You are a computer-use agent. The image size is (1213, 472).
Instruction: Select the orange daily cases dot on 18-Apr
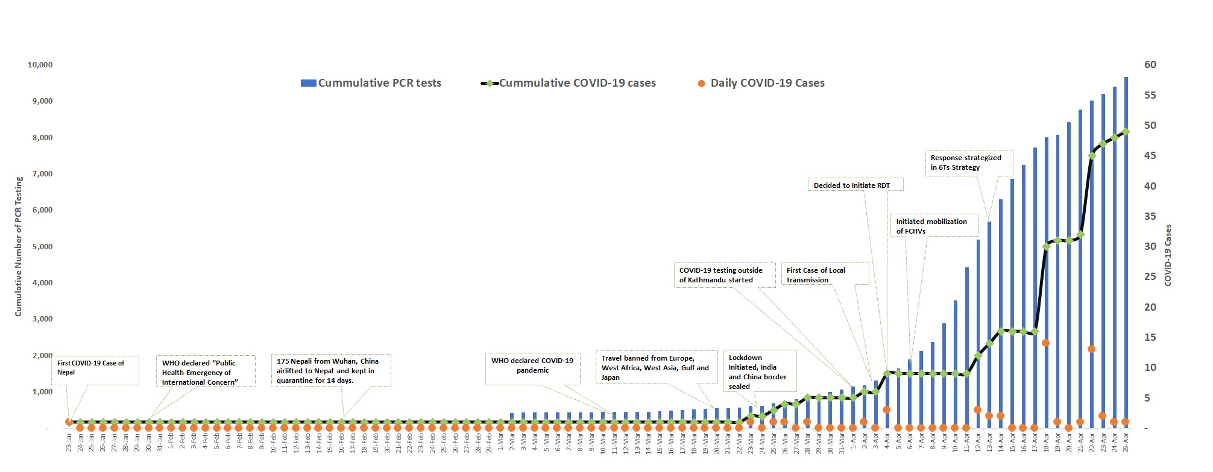[x=1046, y=343]
